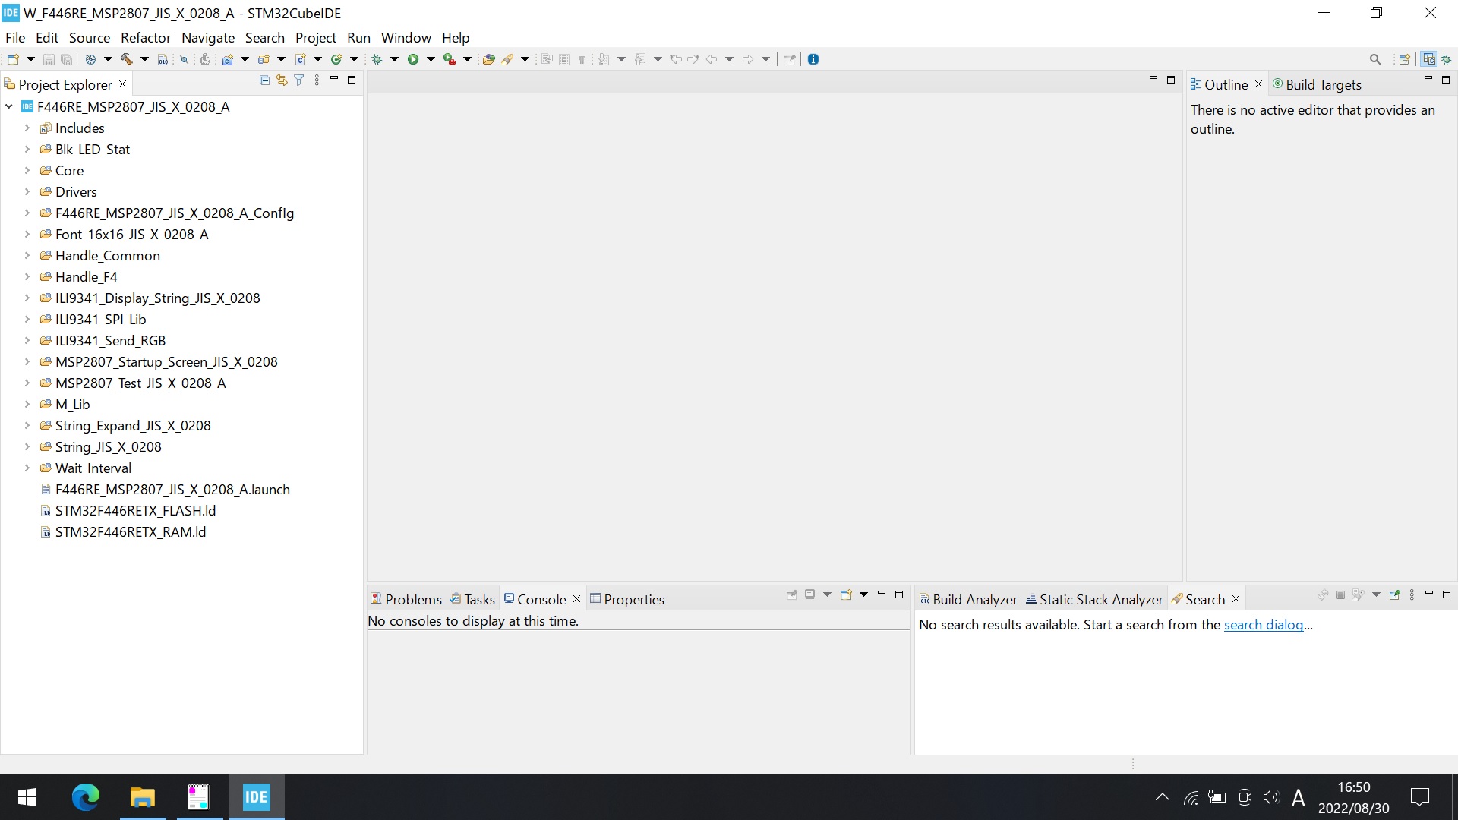Open the Run button dropdown arrow
The image size is (1458, 820).
point(431,59)
